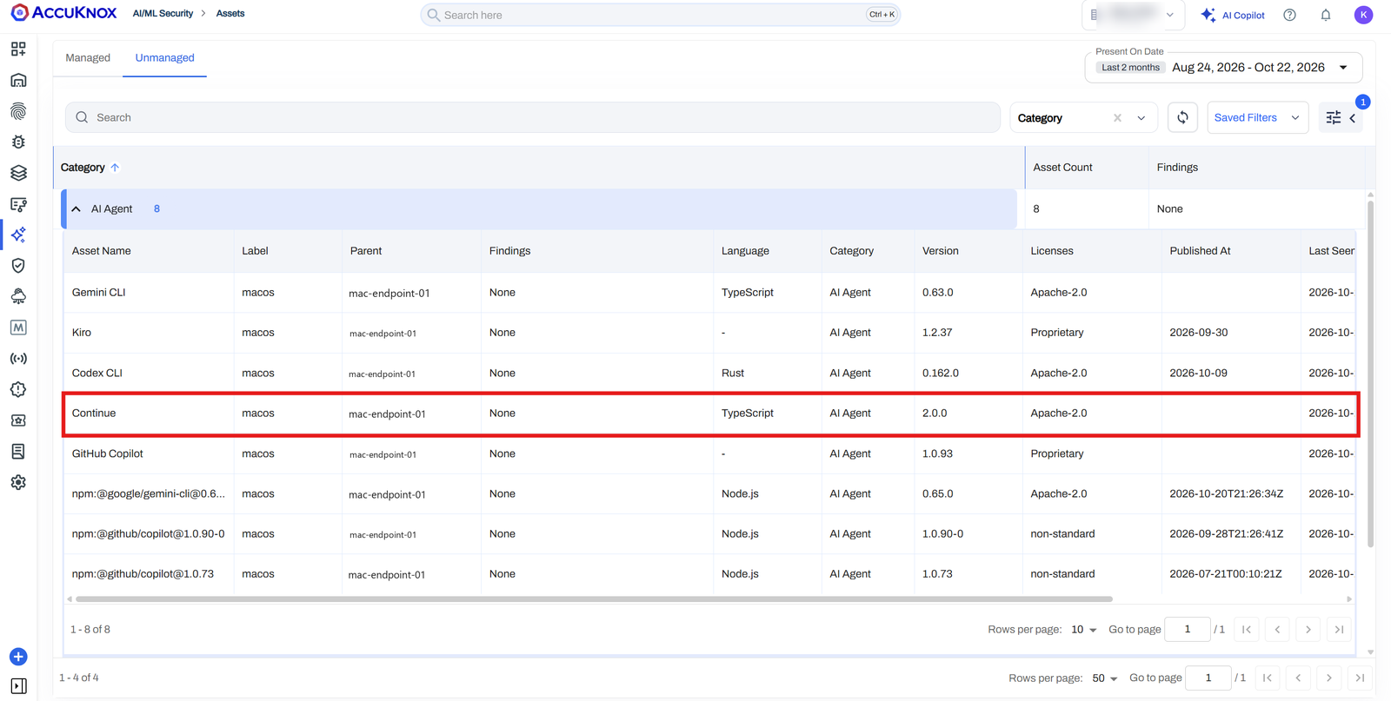Open the boxed M sidebar icon
This screenshot has width=1391, height=701.
(x=18, y=327)
